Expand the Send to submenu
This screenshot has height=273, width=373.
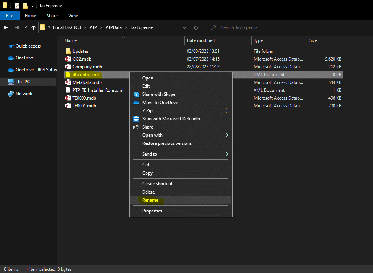[181, 154]
